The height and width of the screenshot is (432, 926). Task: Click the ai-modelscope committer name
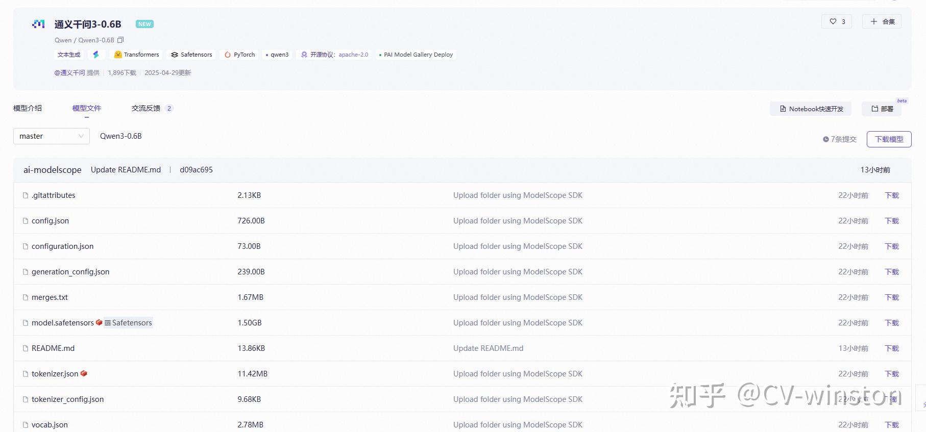[x=53, y=170]
